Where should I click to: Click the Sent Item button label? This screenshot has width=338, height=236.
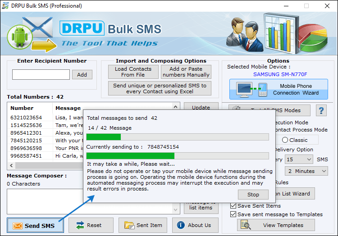[149, 225]
